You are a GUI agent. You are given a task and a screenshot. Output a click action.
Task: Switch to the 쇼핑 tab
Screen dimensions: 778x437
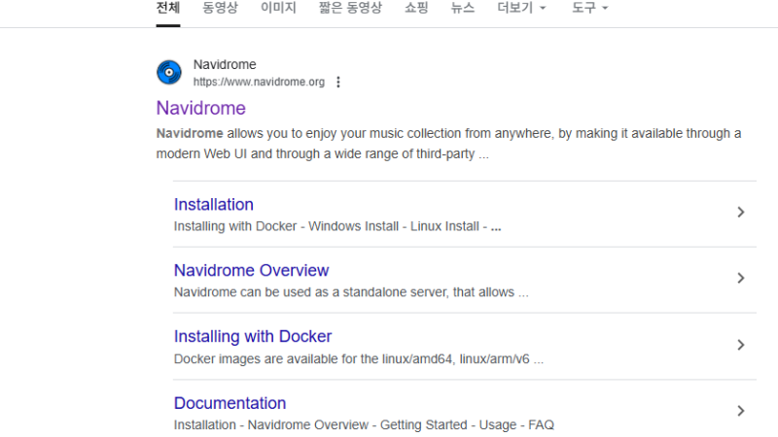pos(416,8)
